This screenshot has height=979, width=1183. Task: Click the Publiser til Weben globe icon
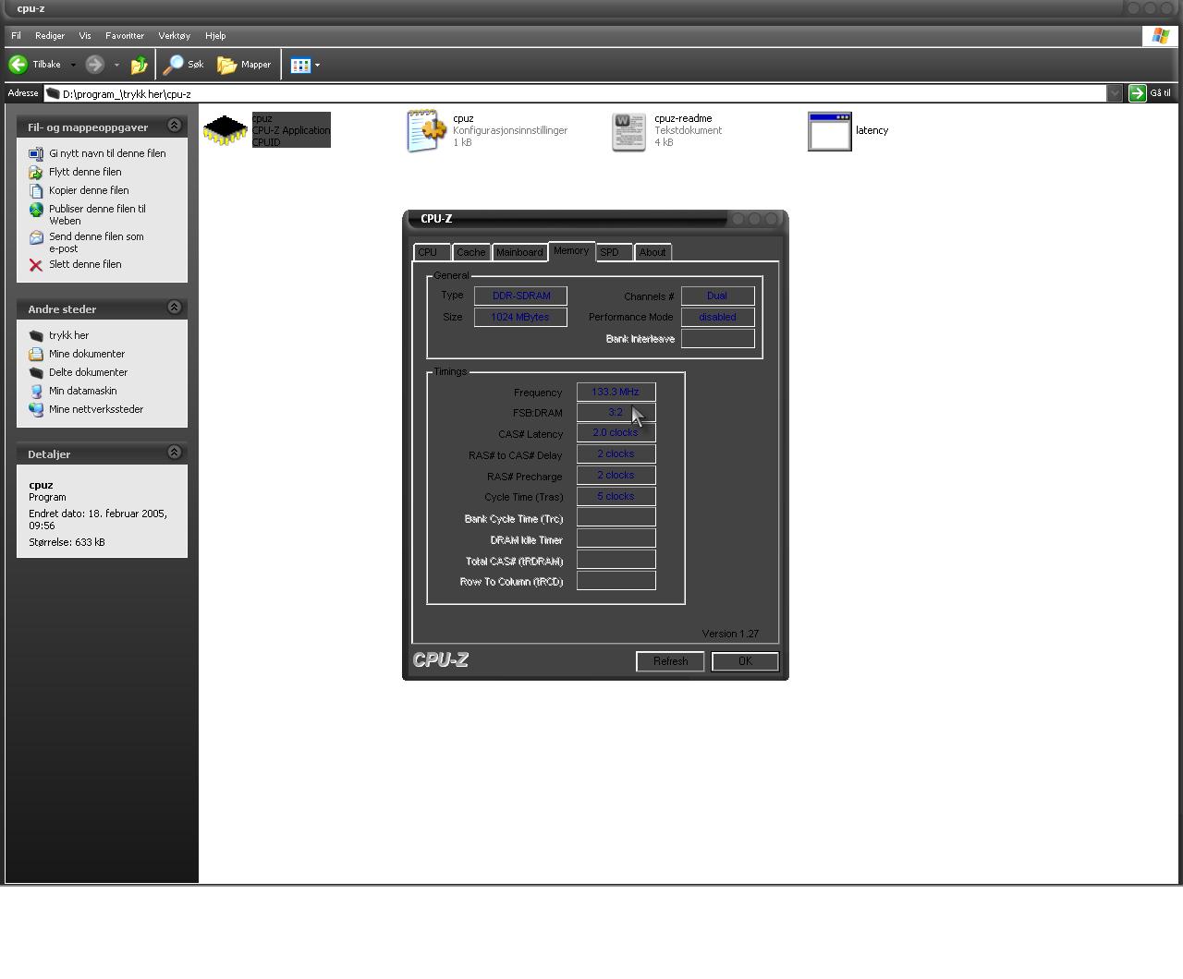pyautogui.click(x=36, y=210)
